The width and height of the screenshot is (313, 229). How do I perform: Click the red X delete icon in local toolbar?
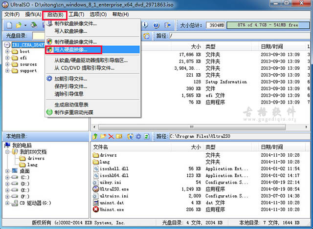click(x=112, y=136)
